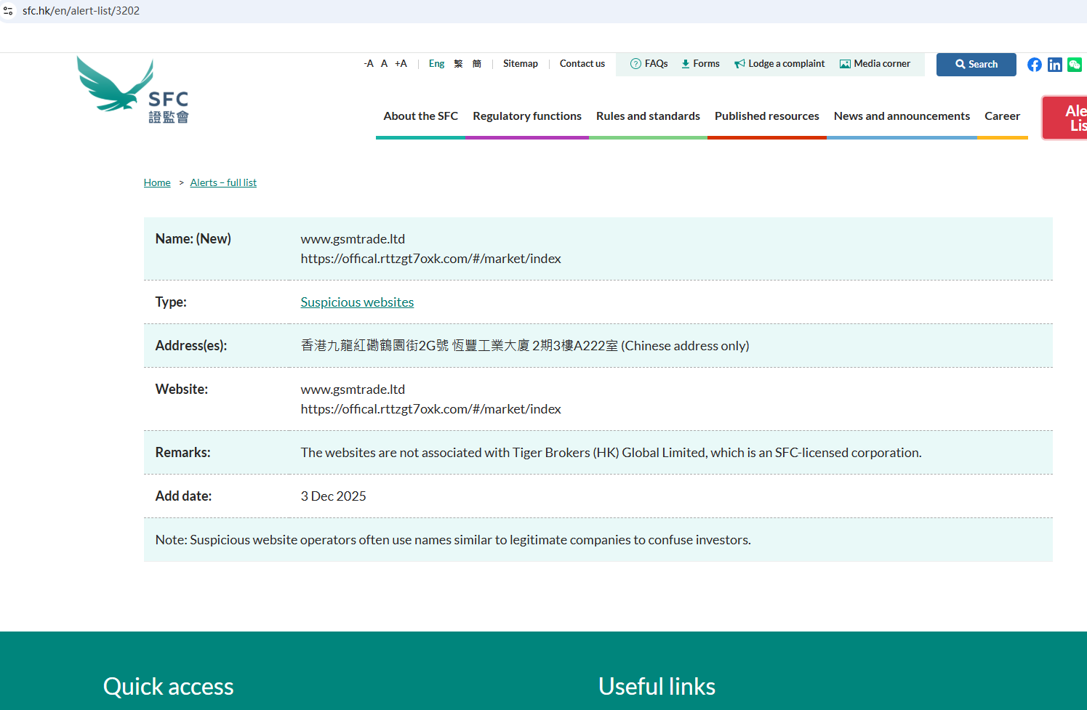Viewport: 1087px width, 710px height.
Task: Open the SFC WeChat icon
Action: point(1074,65)
